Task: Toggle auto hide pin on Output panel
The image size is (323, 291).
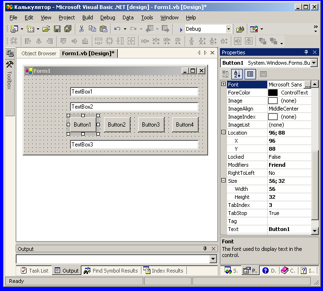Action: click(x=205, y=248)
